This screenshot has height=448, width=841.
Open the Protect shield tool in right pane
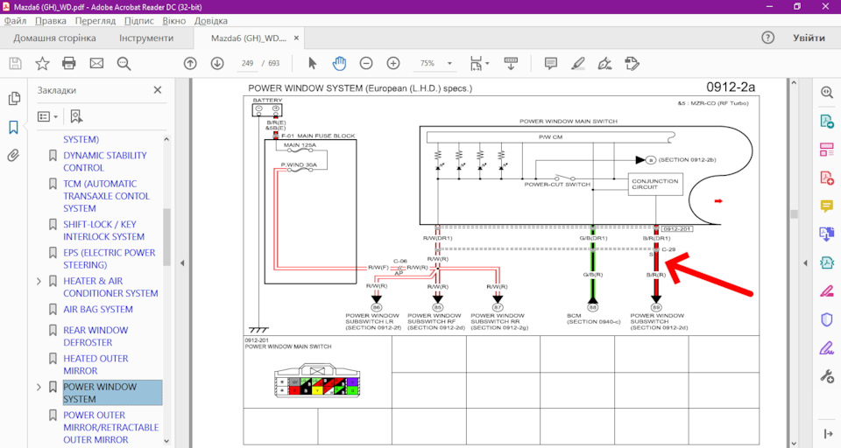click(x=826, y=320)
